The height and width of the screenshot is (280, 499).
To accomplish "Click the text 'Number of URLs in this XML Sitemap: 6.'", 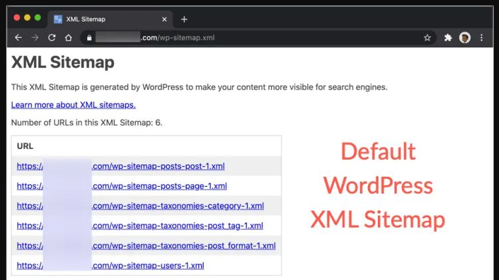I will point(86,123).
